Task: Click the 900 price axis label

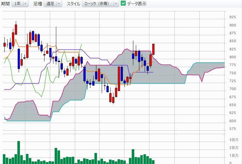Action: point(233,25)
